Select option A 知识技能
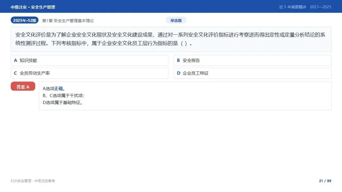 tap(89, 60)
